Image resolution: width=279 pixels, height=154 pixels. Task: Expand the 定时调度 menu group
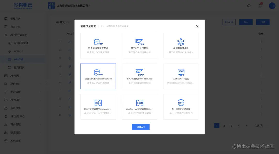41,92
